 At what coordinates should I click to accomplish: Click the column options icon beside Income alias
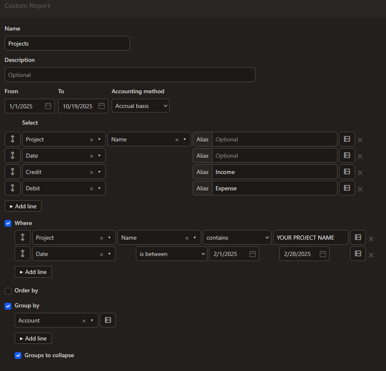click(x=347, y=171)
